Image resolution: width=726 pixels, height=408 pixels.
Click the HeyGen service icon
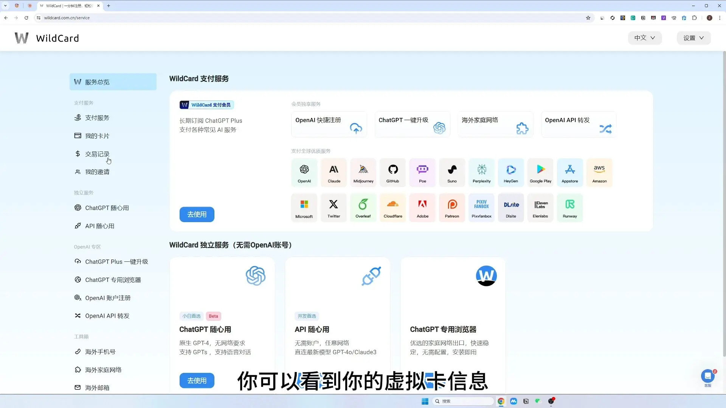click(x=511, y=173)
